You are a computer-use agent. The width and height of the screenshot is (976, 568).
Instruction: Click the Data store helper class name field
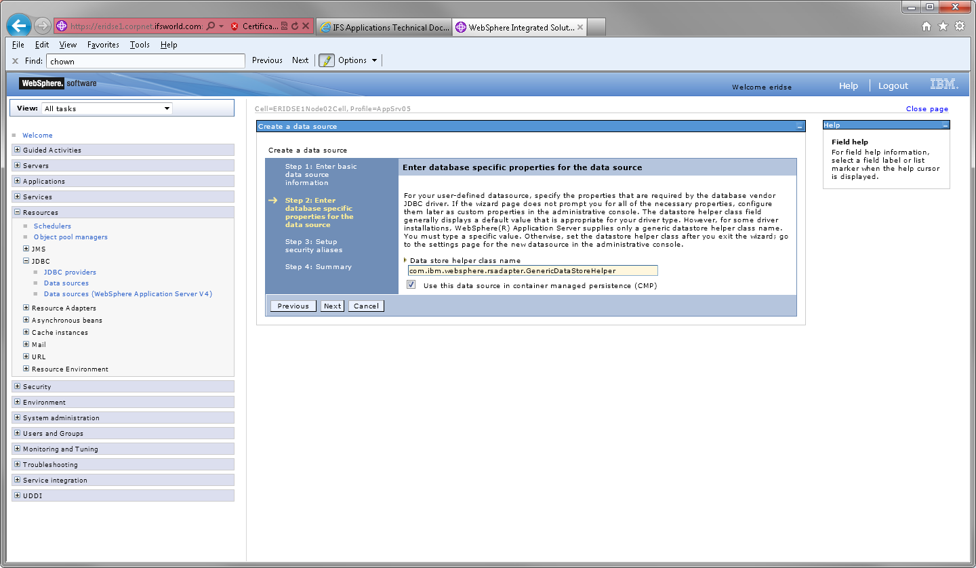coord(533,271)
